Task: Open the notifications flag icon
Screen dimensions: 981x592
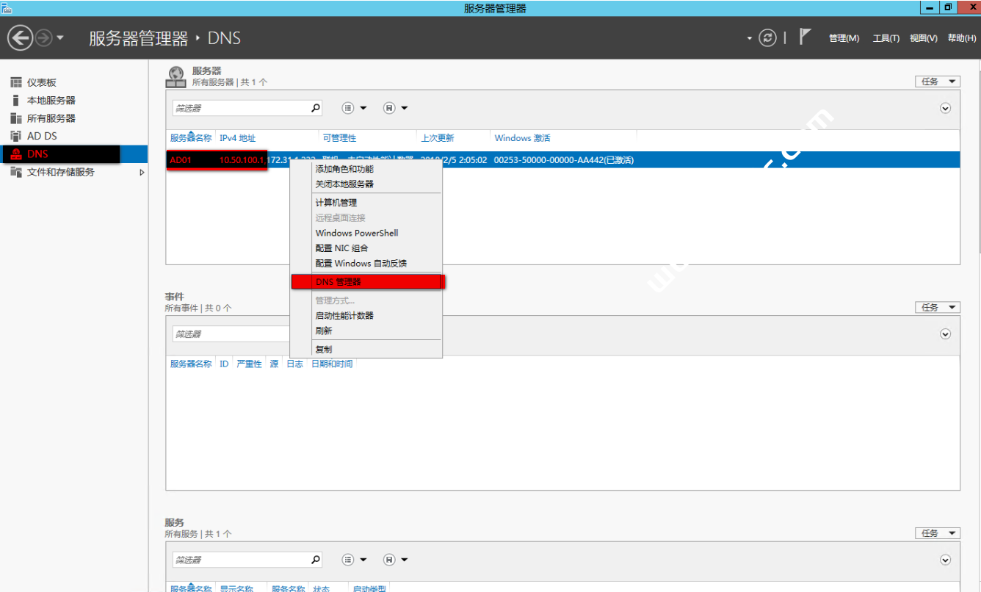Action: pyautogui.click(x=805, y=37)
